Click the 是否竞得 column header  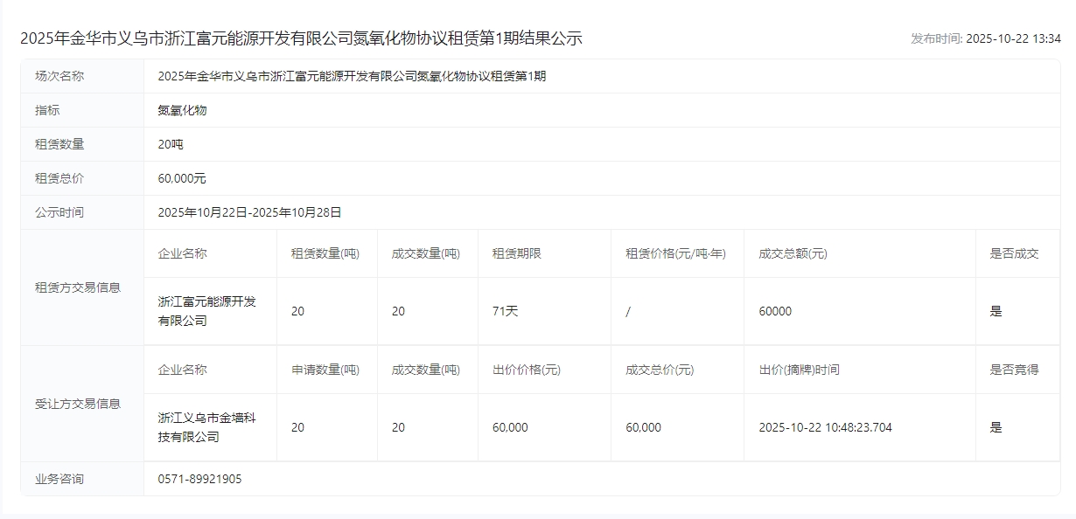1014,370
